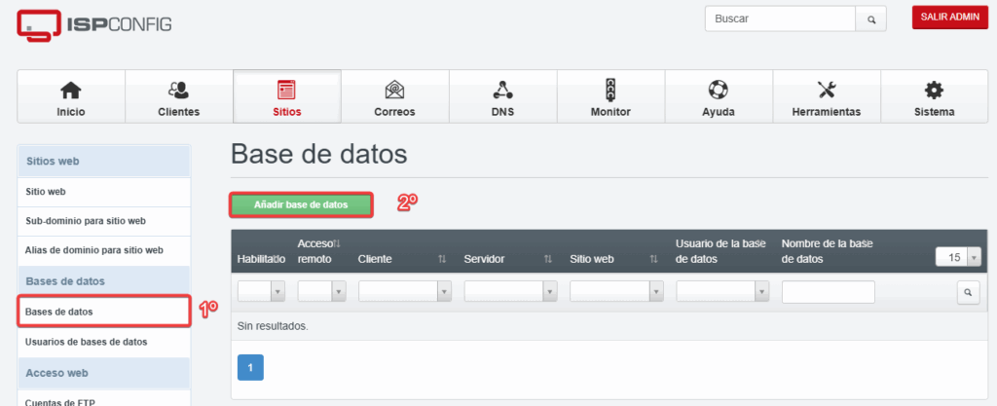997x406 pixels.
Task: Open the Sistema settings tab
Action: coord(934,96)
